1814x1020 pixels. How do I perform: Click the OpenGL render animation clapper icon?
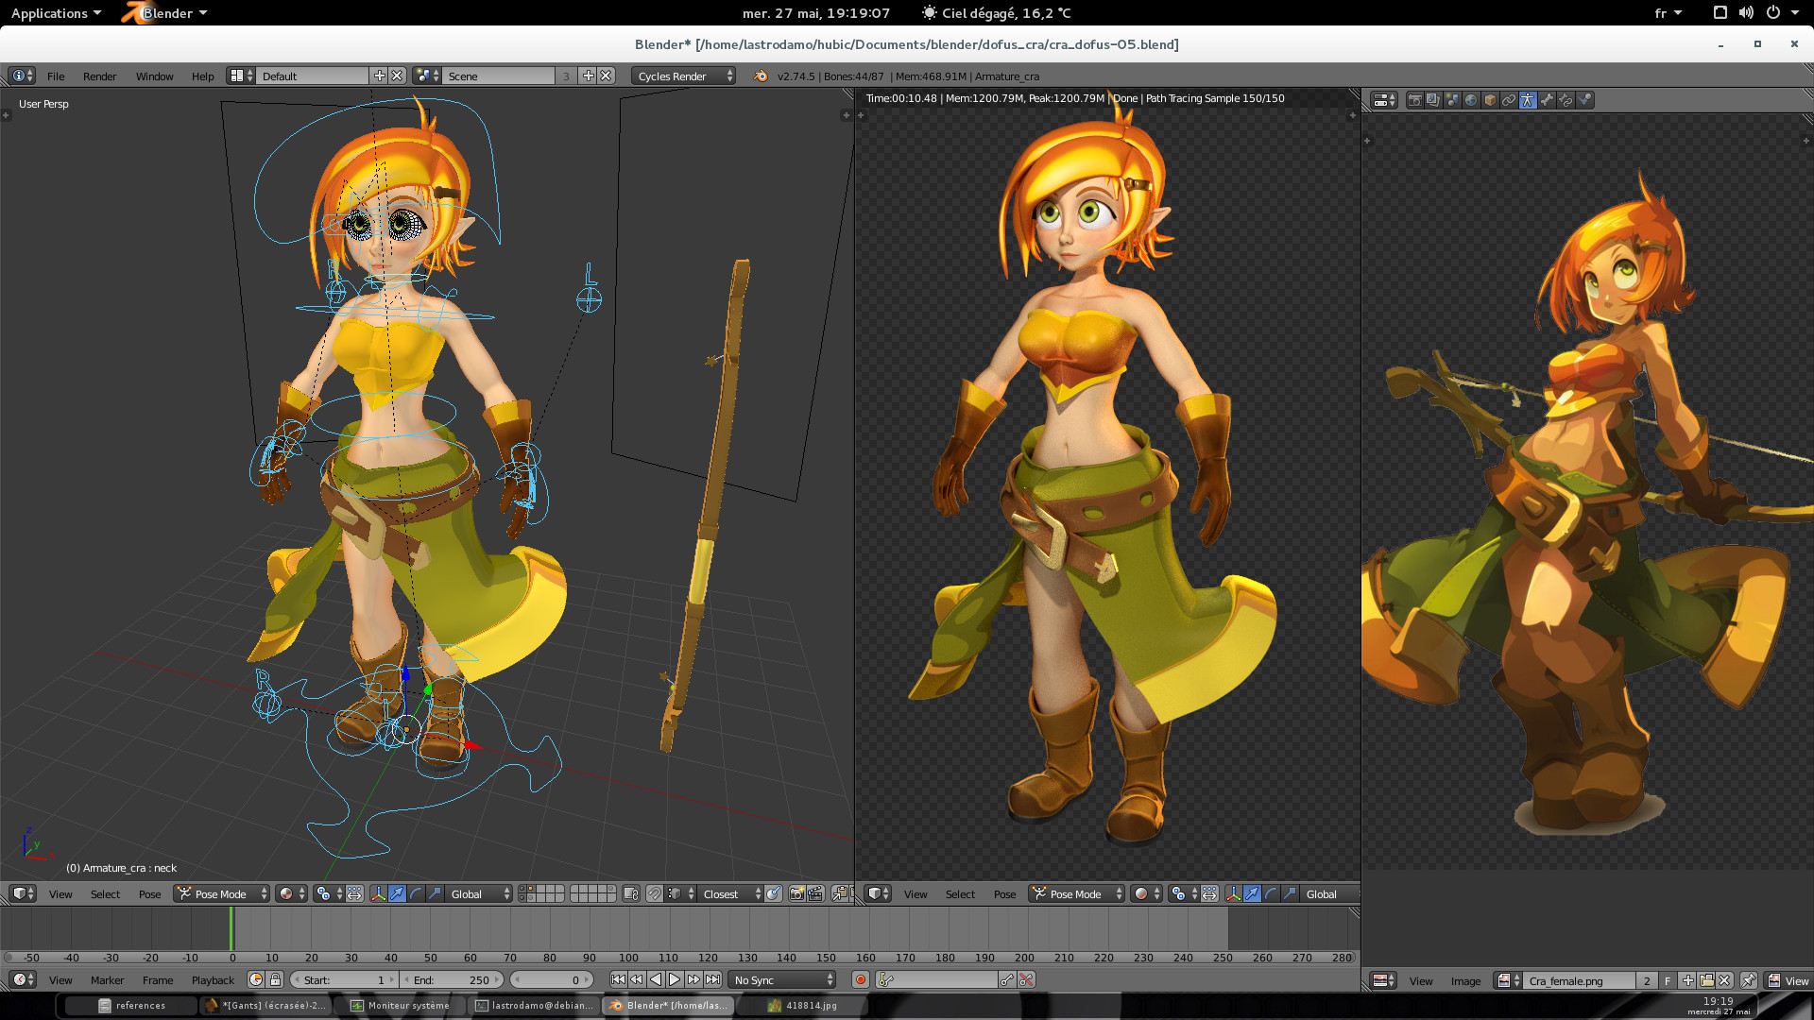coord(815,893)
